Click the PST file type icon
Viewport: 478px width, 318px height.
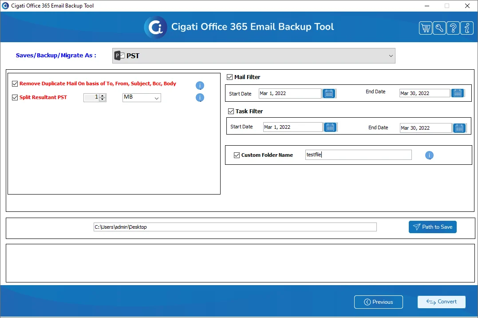[119, 56]
